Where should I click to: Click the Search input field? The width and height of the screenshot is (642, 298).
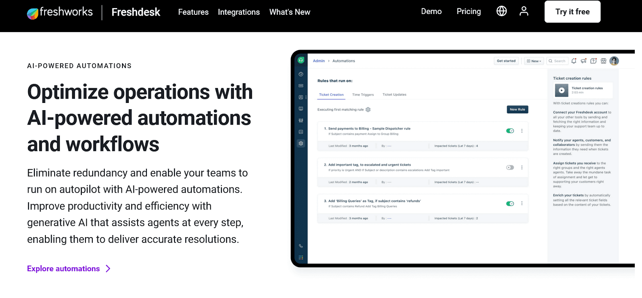[557, 61]
